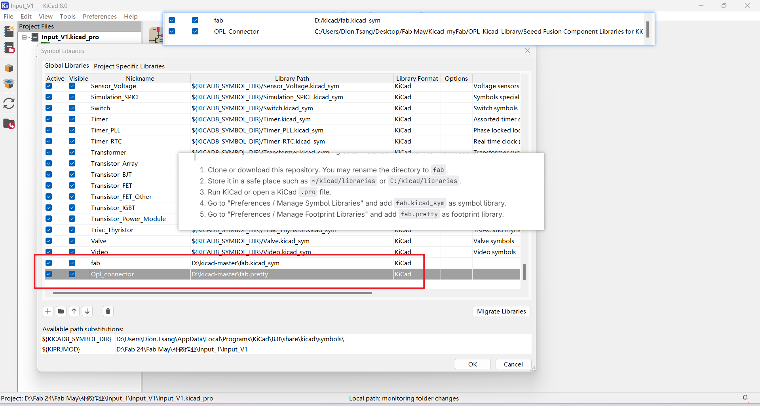760x406 pixels.
Task: Click the Switch.kicad_sym library path cell
Action: [x=292, y=108]
